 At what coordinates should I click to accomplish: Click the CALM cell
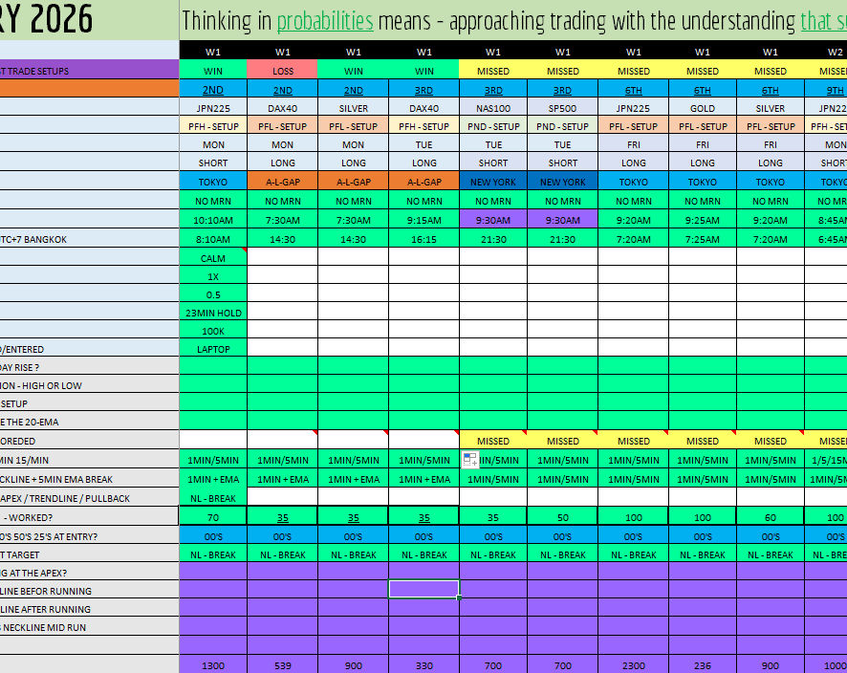(213, 257)
